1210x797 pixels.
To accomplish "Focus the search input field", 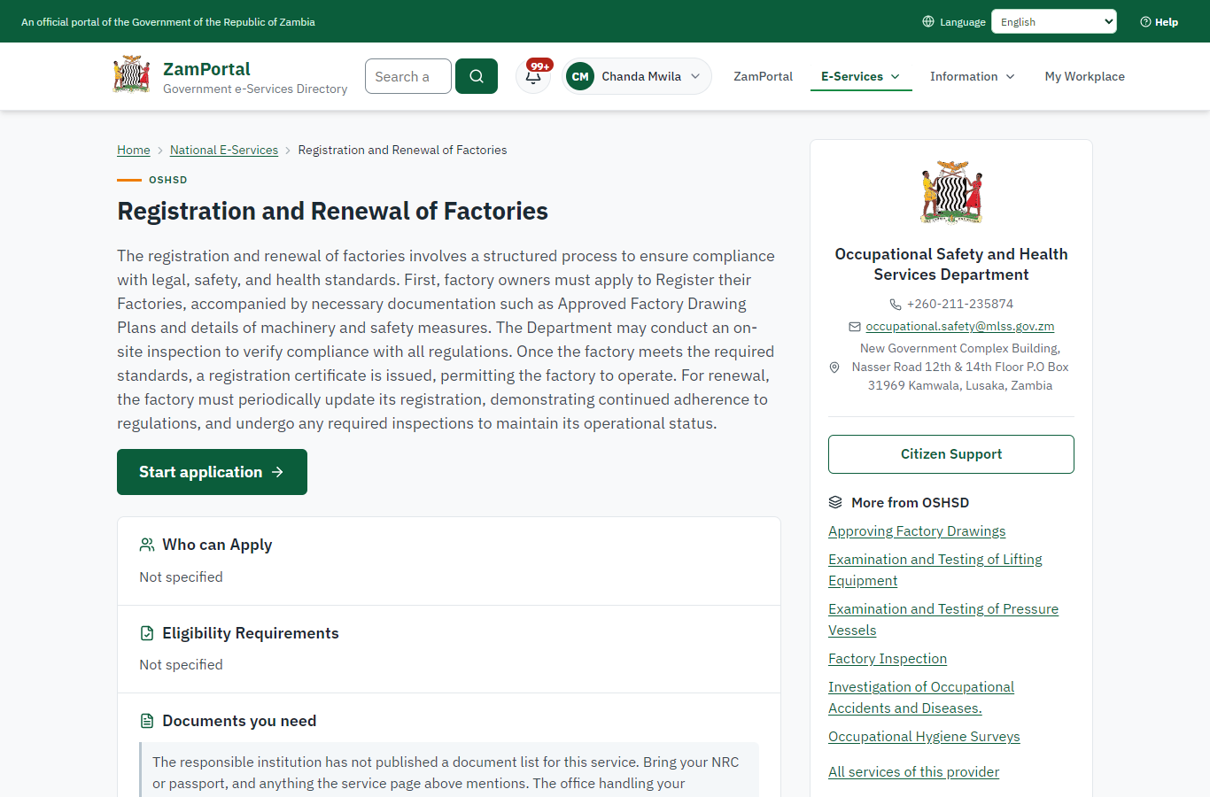I will pos(408,76).
